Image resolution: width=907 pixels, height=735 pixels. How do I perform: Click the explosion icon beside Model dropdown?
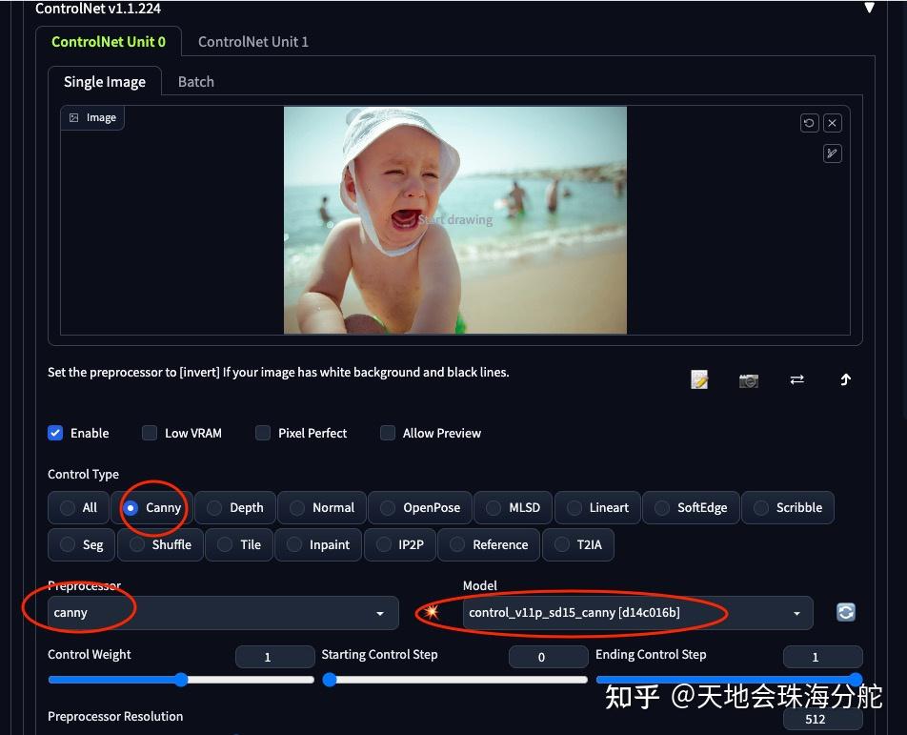pos(431,611)
